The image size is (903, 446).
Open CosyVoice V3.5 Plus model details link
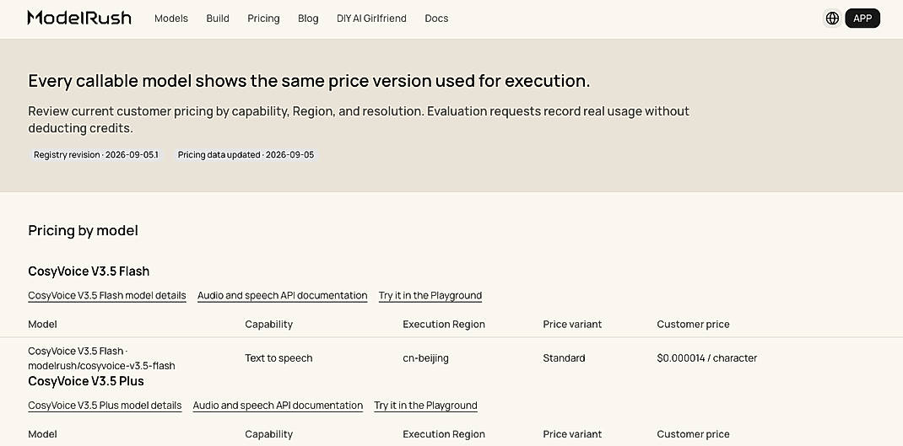point(105,406)
